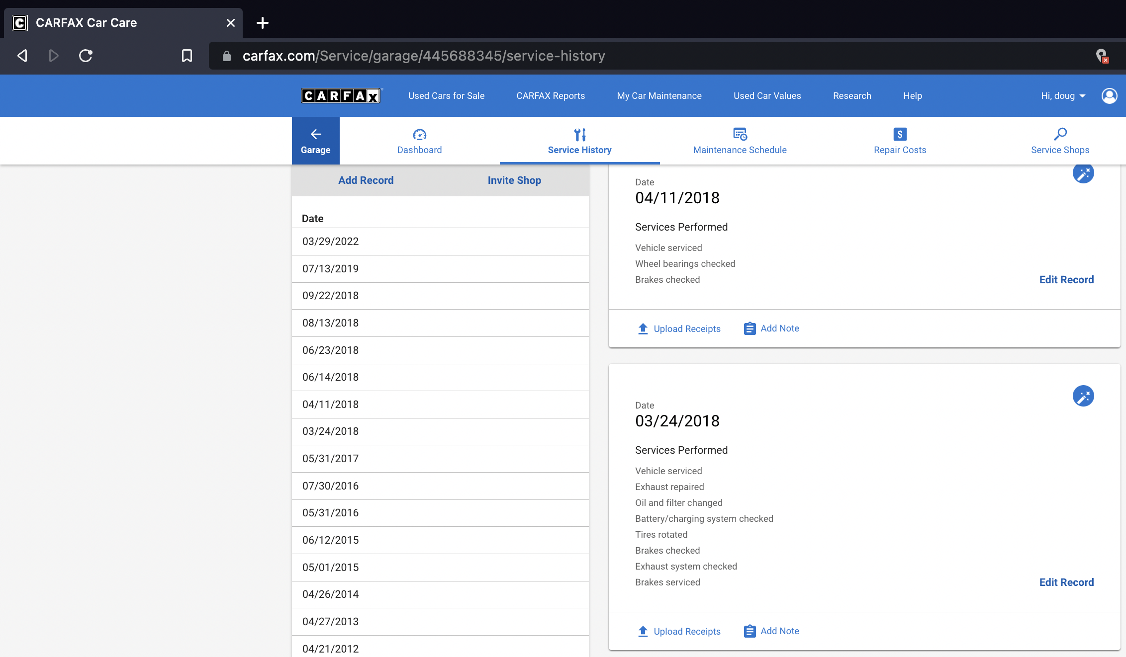This screenshot has height=657, width=1126.
Task: Edit Record for 03/24/2018 service
Action: pos(1066,582)
